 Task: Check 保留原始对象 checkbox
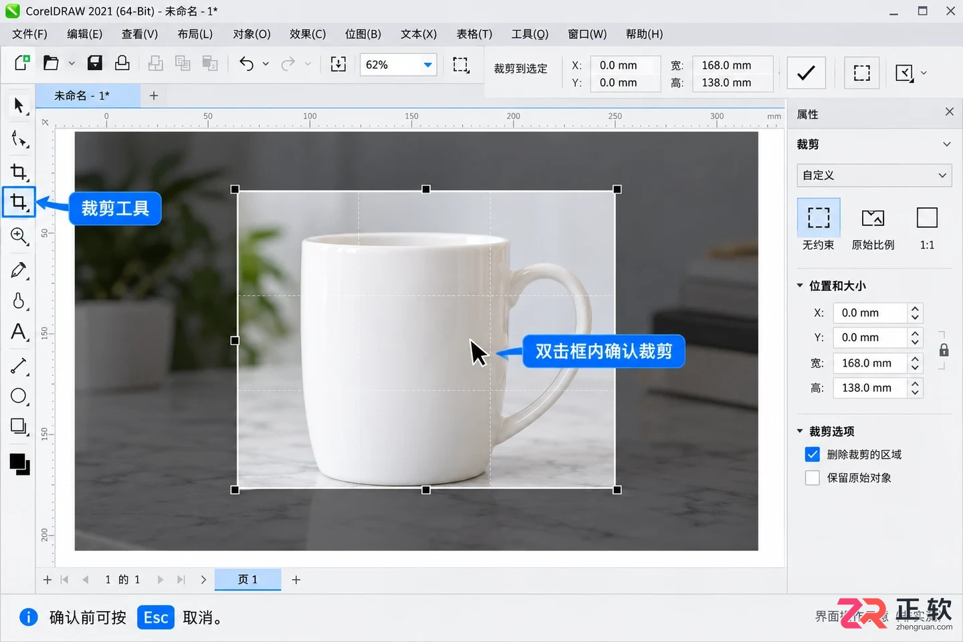click(813, 478)
